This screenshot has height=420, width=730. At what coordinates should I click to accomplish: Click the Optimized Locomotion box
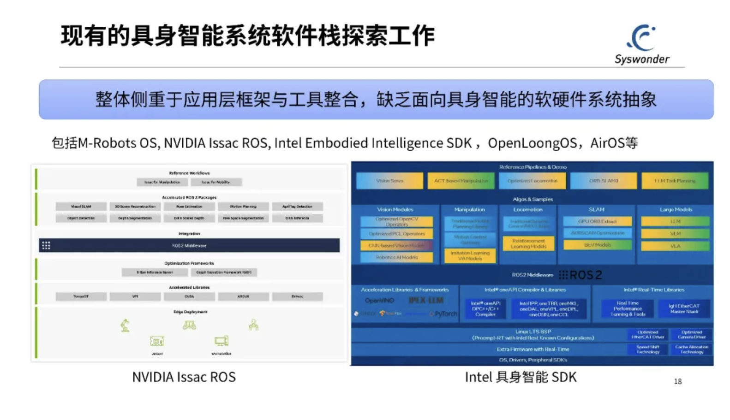(533, 181)
